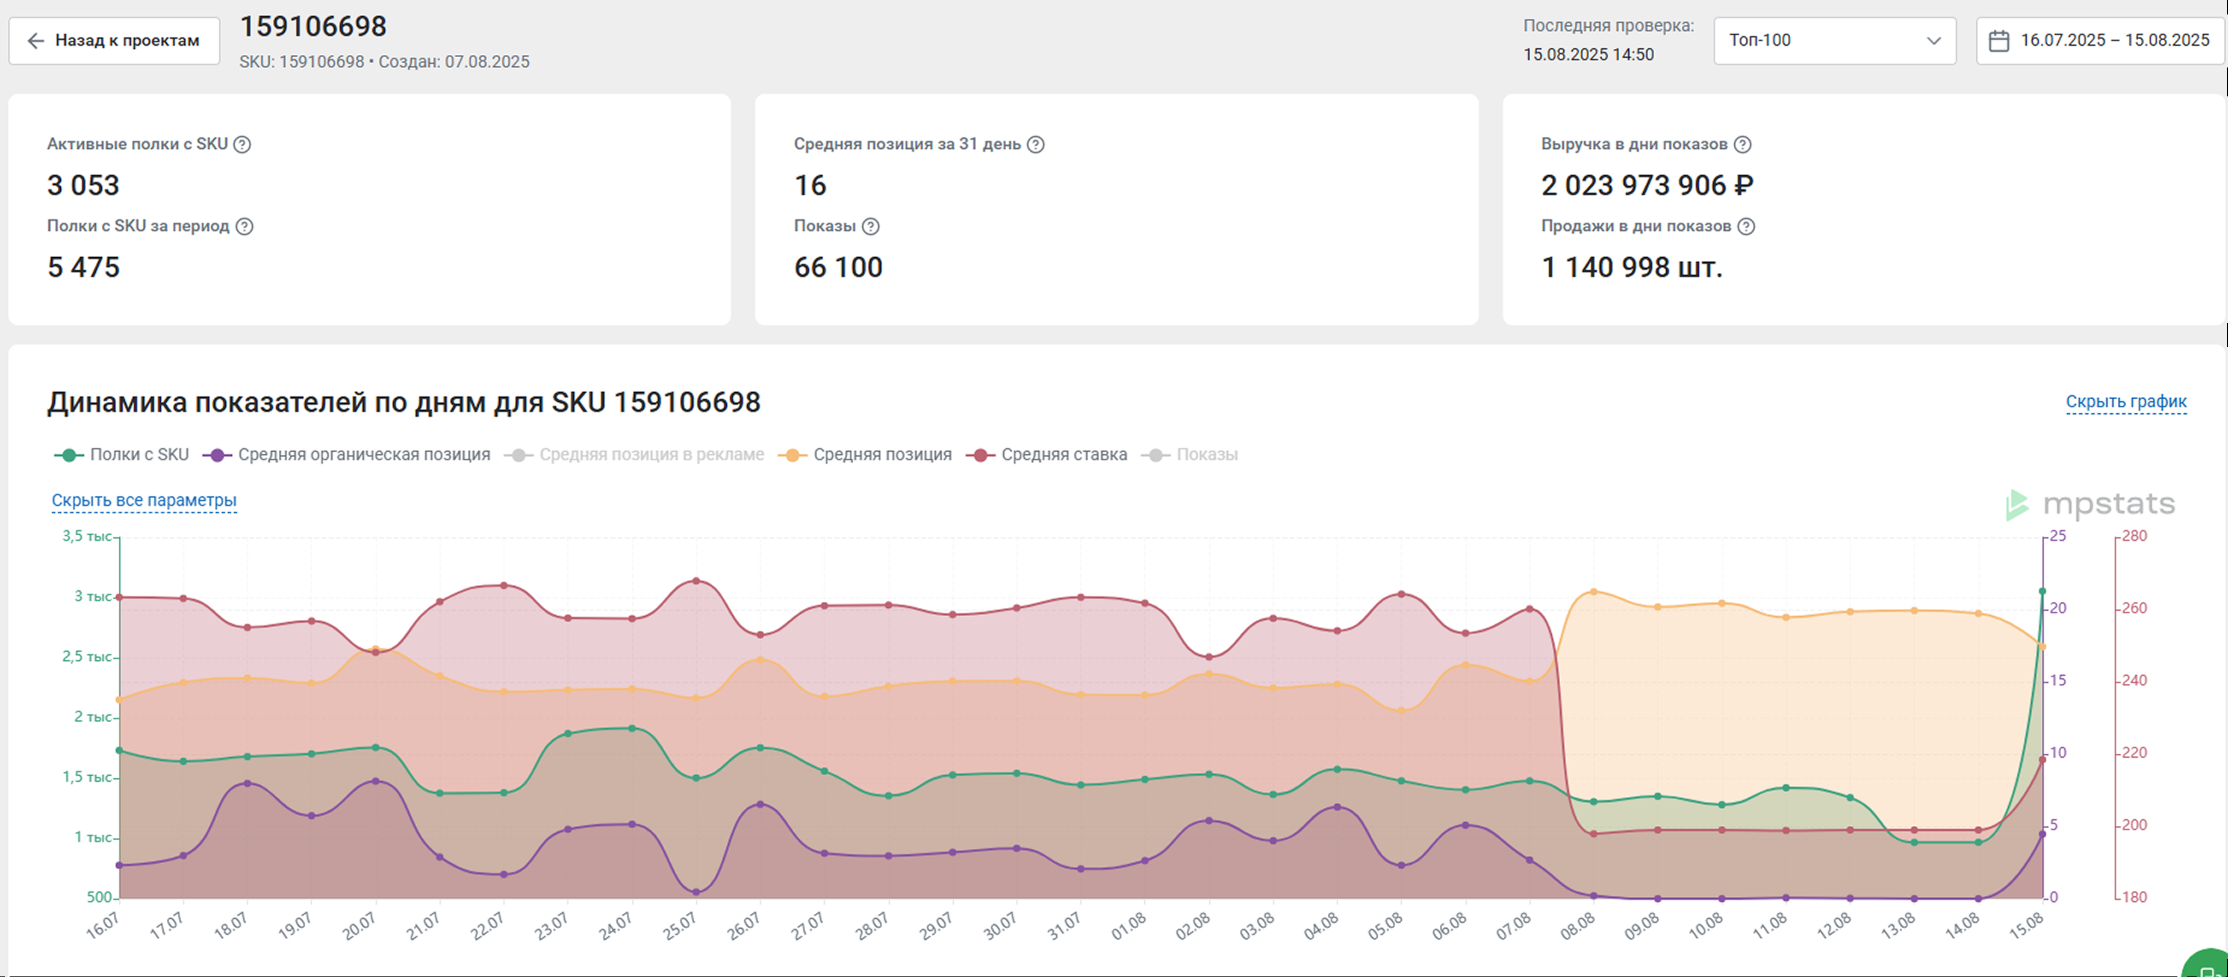Click the mpstats logo watermark on chart
2228x977 pixels.
[x=2090, y=504]
